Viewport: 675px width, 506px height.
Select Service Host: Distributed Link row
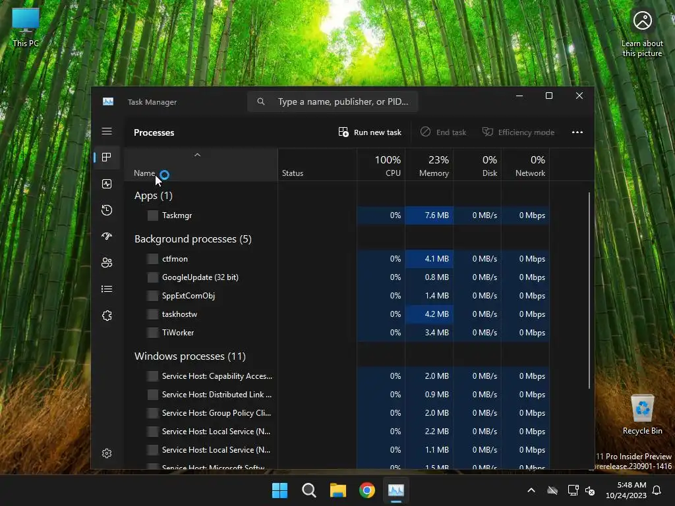(x=337, y=395)
